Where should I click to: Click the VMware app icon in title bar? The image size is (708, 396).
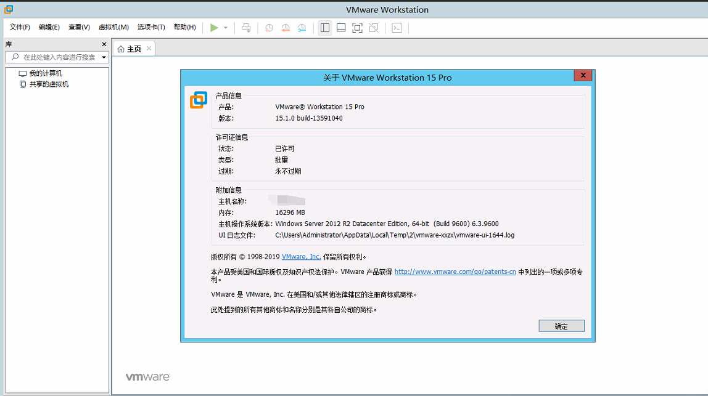point(9,9)
